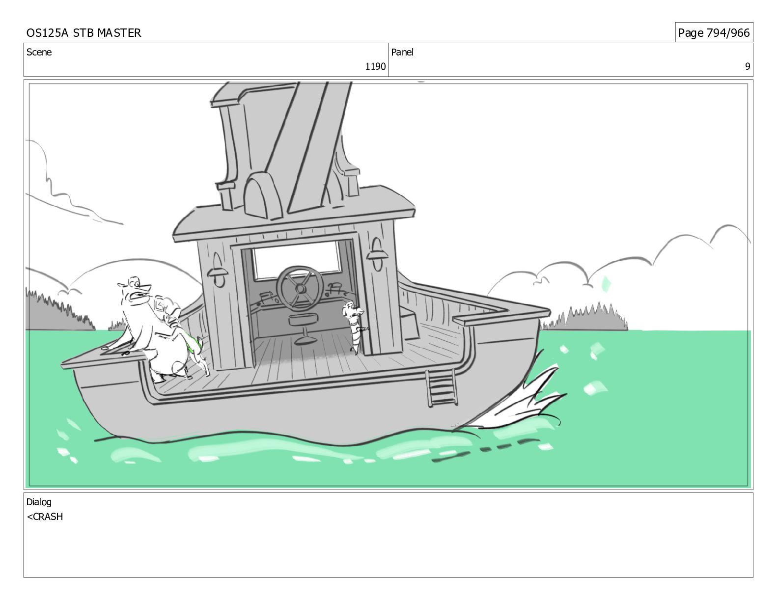Viewport: 778px width, 601px height.
Task: Click the 'Dialog' field label
Action: point(39,502)
